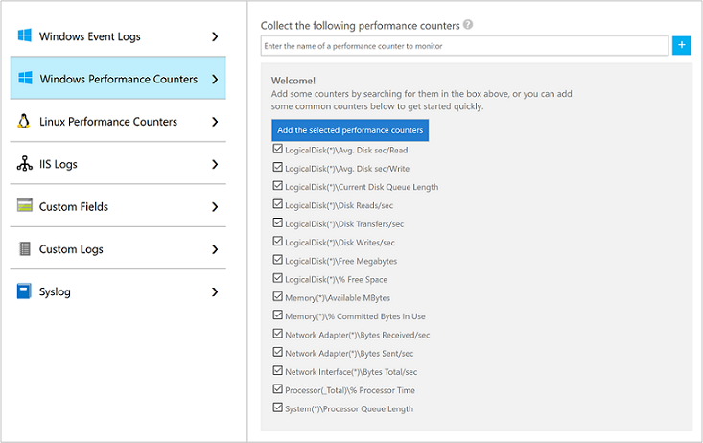This screenshot has width=703, height=443.
Task: Click the performance counter name input field
Action: tap(464, 45)
